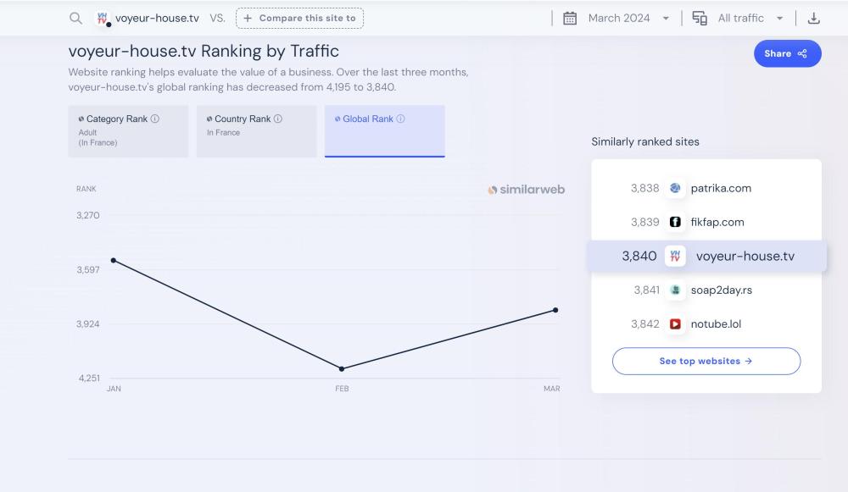
Task: Click the notube.lol red play favicon
Action: click(675, 324)
